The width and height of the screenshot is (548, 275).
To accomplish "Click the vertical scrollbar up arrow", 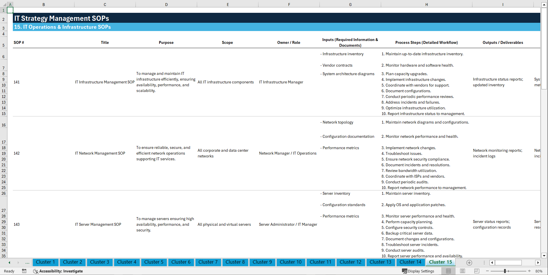I will 544,4.
